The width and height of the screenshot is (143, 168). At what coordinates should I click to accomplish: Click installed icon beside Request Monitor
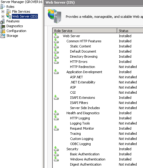coord(56,128)
